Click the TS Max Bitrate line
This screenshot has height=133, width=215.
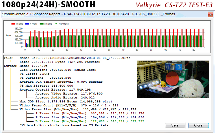coord(47,85)
